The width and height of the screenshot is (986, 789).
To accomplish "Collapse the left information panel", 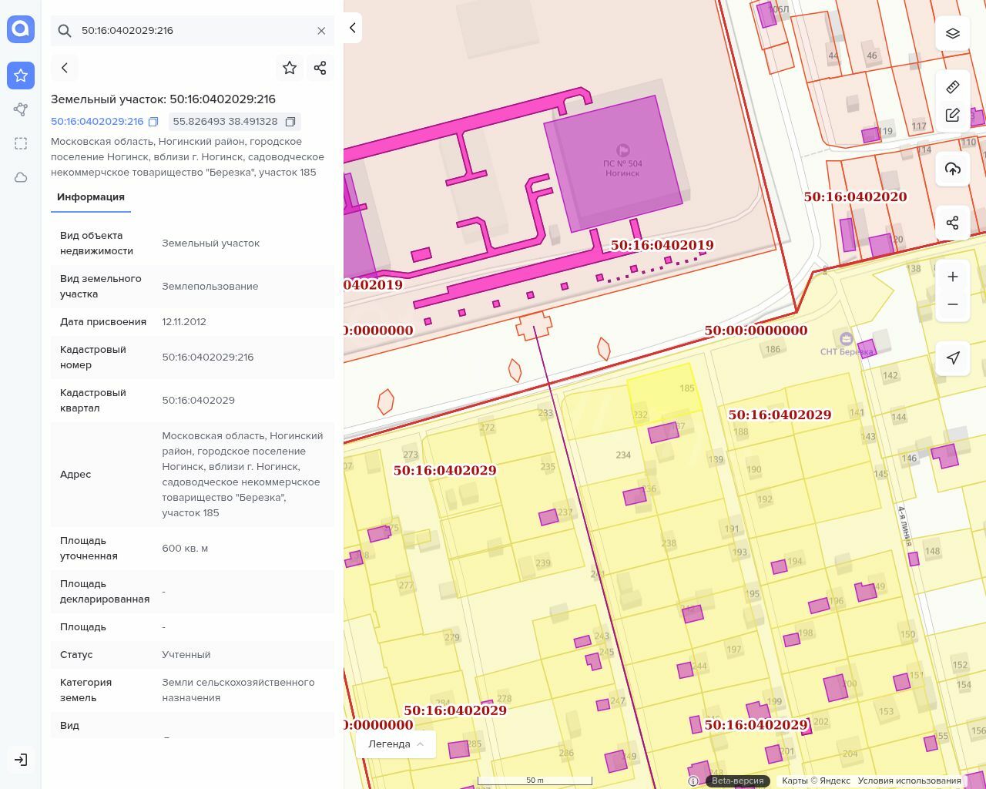I will tap(352, 28).
